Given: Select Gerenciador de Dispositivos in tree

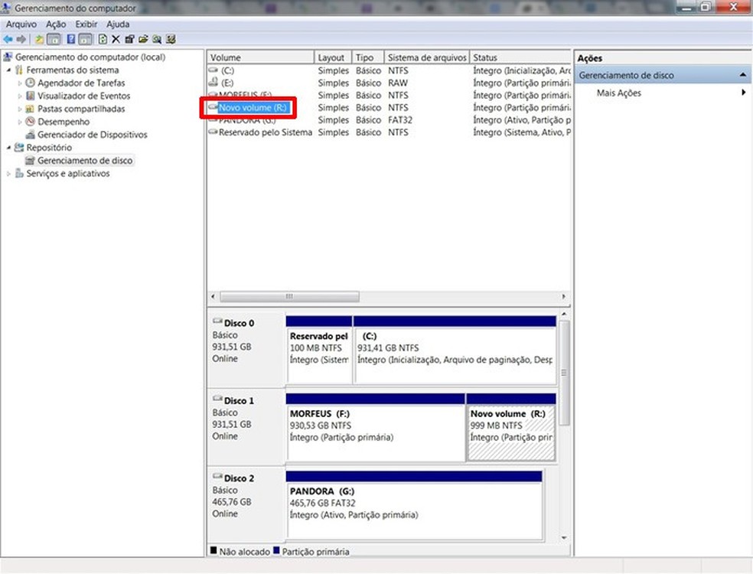Looking at the screenshot, I should [92, 135].
